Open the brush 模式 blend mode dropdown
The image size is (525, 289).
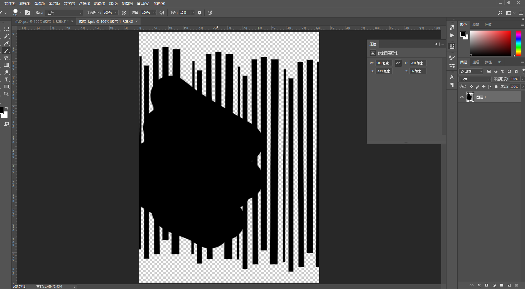64,13
